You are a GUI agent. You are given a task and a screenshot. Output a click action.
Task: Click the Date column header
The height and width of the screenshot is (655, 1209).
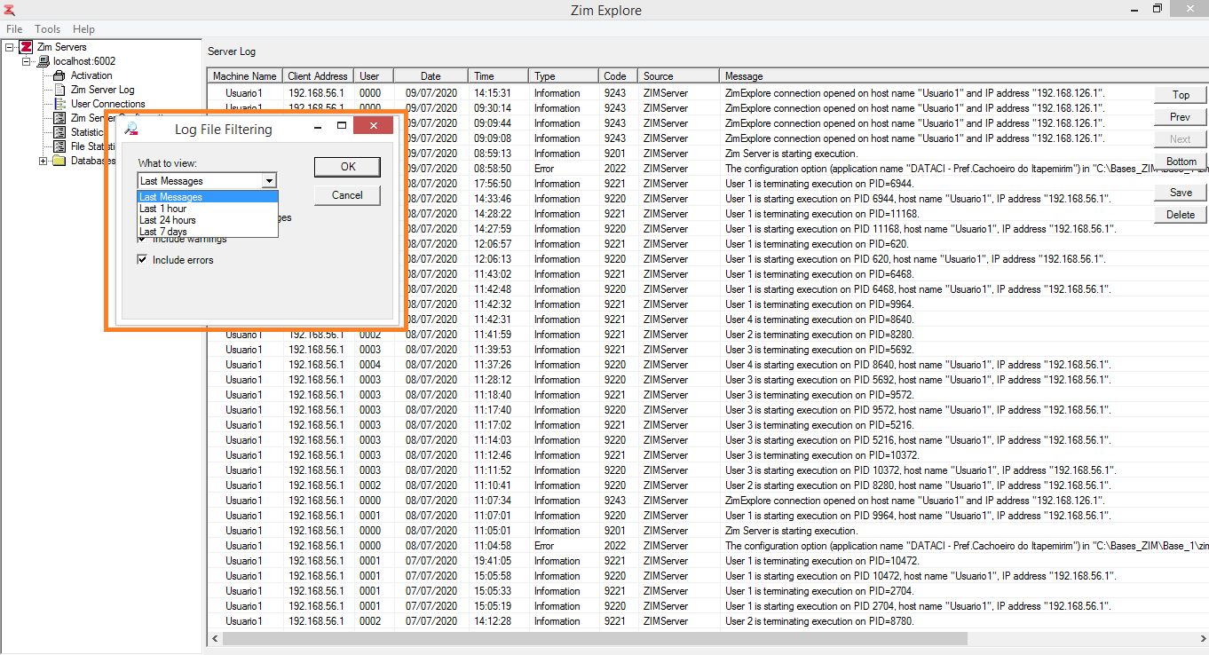point(431,76)
